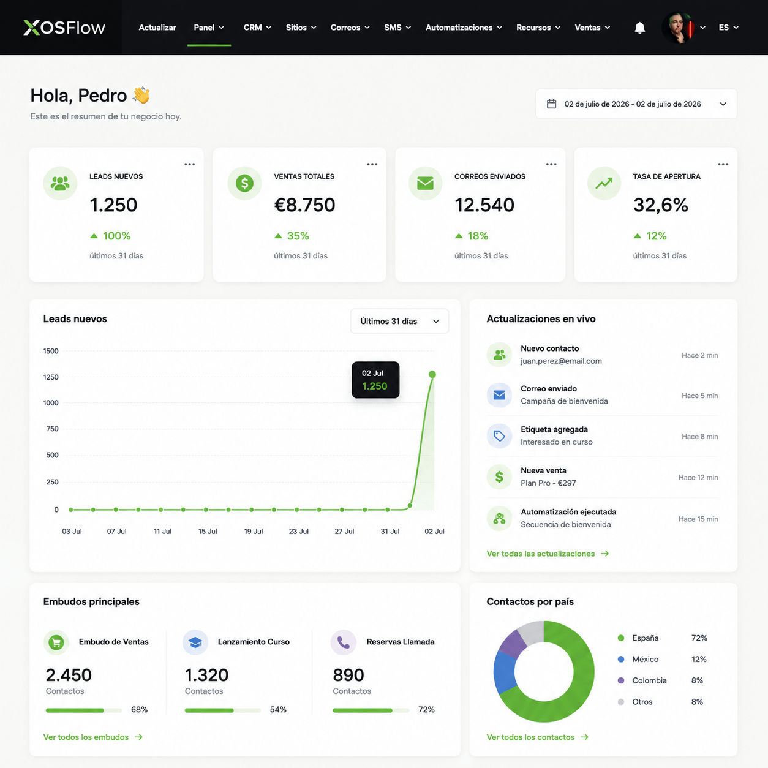The height and width of the screenshot is (768, 768).
Task: Click the España green legend dot
Action: tap(621, 638)
